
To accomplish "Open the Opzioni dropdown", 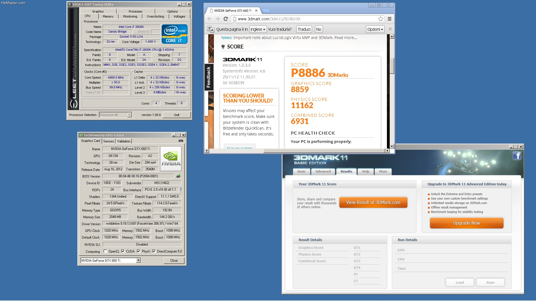I will [375, 29].
